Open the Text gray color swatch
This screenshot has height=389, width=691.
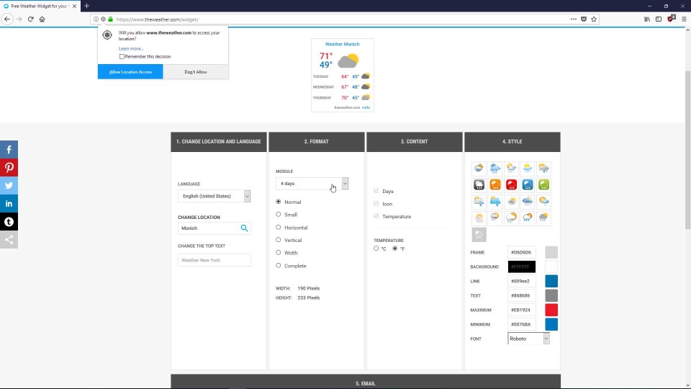551,295
